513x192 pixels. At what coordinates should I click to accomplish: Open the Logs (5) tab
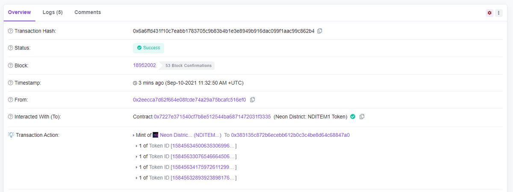pyautogui.click(x=53, y=12)
